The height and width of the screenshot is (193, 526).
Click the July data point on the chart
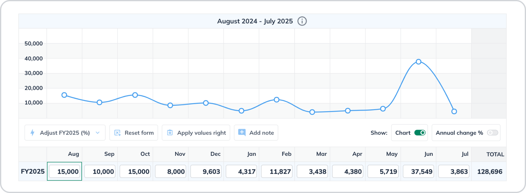[x=454, y=112]
